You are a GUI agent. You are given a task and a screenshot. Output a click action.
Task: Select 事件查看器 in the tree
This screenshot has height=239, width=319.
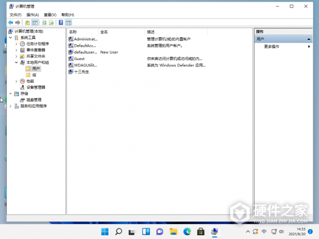pos(36,50)
